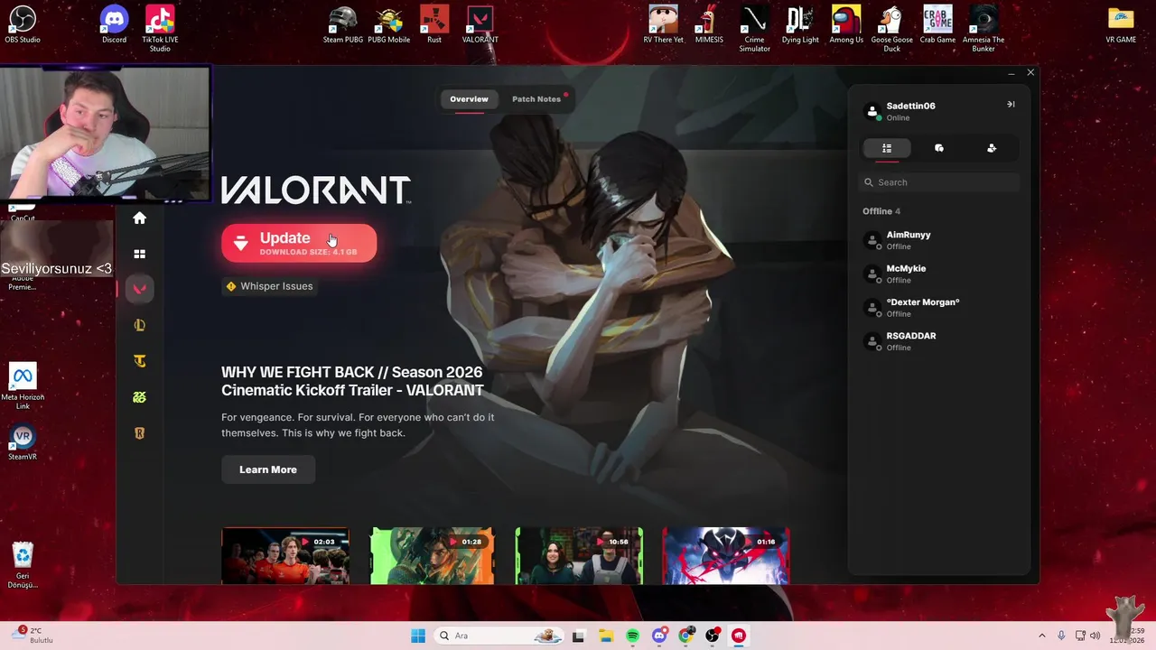The width and height of the screenshot is (1156, 650).
Task: Click the Learn More button
Action: tap(268, 469)
